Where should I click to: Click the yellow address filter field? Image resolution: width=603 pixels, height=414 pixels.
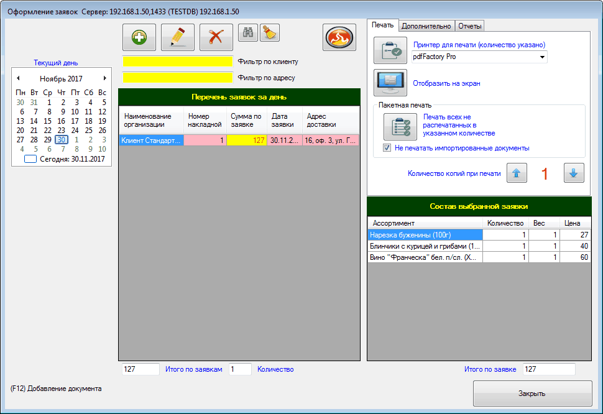click(x=178, y=78)
